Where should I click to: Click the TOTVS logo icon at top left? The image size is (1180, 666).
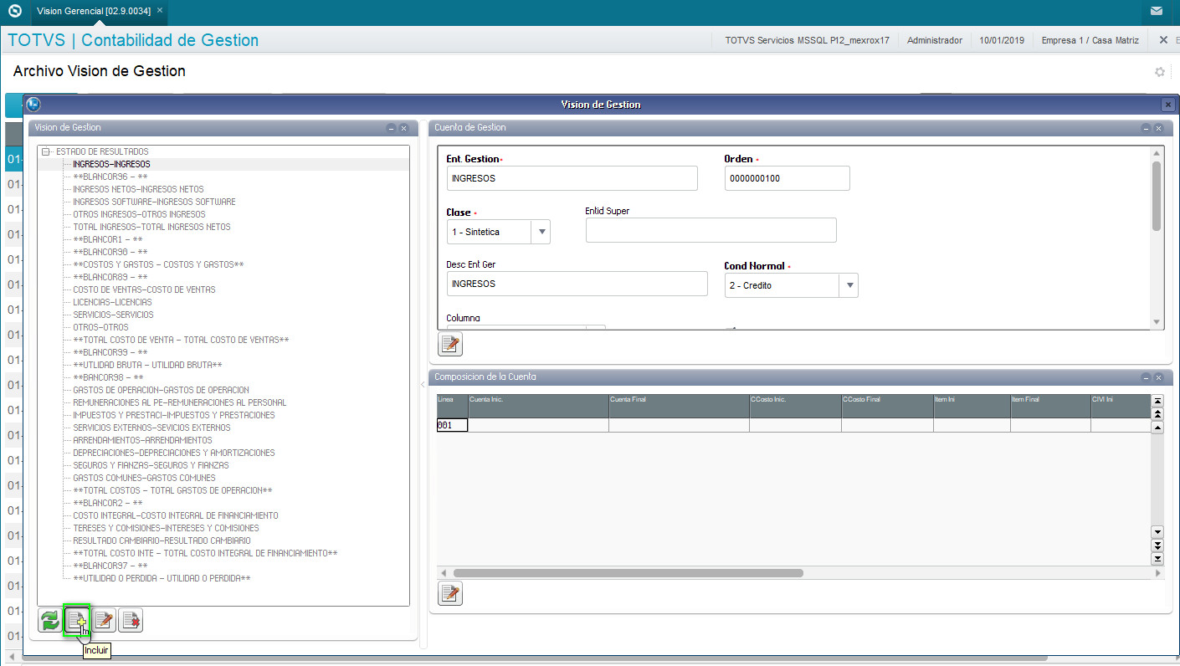pos(14,11)
